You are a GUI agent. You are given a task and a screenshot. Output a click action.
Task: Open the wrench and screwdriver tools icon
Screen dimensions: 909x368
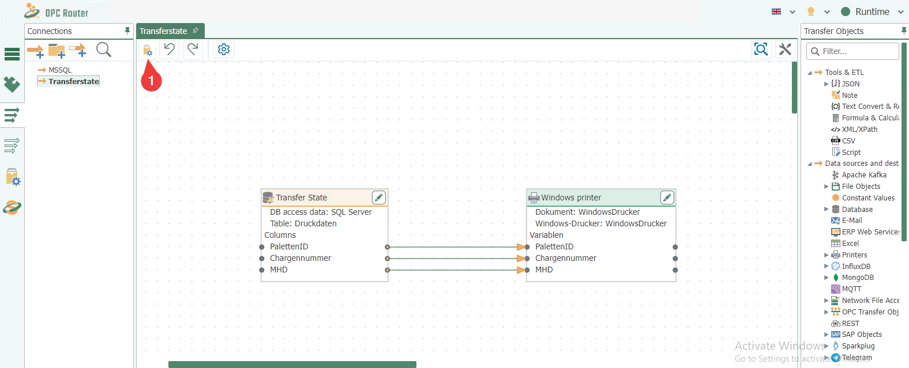coord(785,50)
